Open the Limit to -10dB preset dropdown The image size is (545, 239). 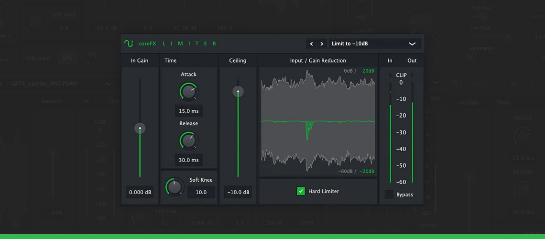click(x=375, y=44)
